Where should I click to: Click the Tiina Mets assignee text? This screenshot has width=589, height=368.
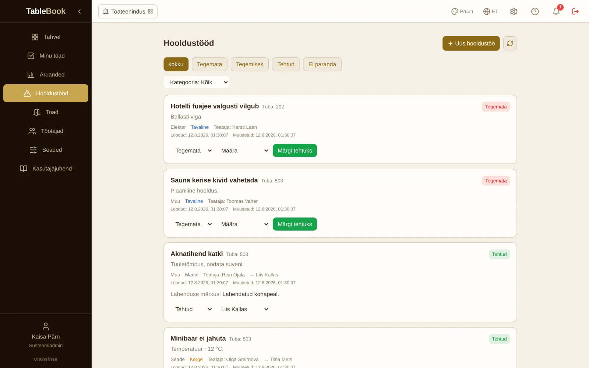click(x=281, y=360)
